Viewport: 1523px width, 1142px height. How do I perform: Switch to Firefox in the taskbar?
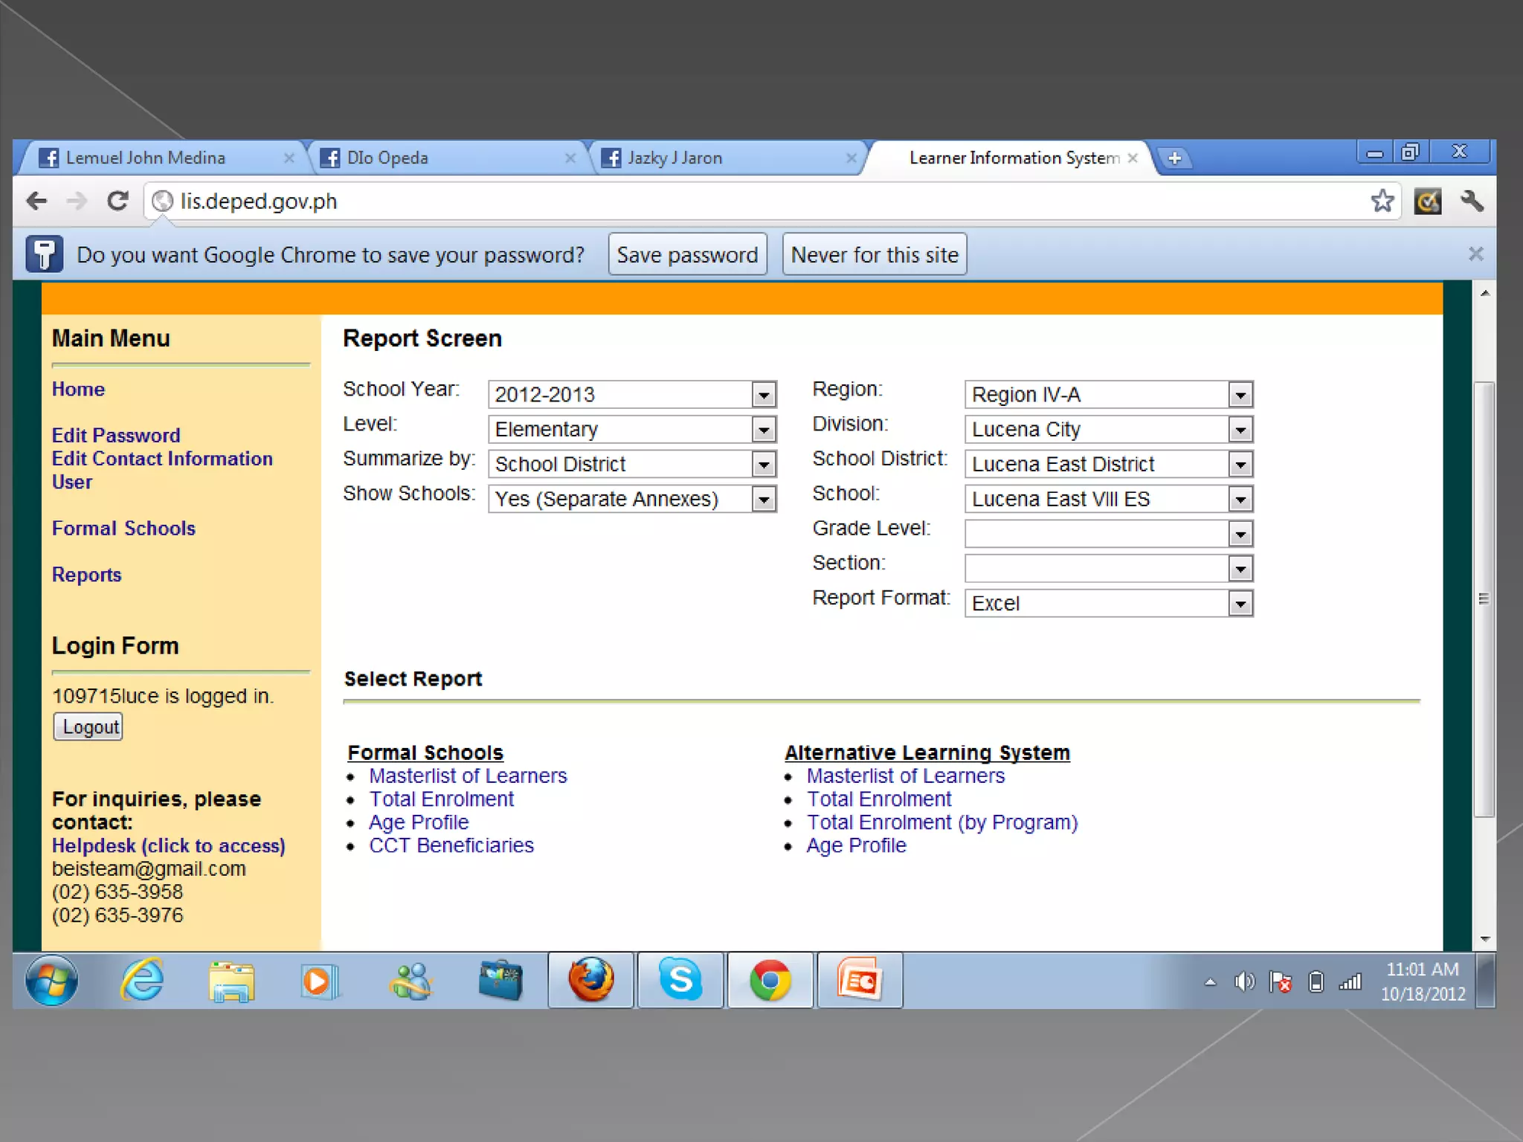click(x=591, y=980)
